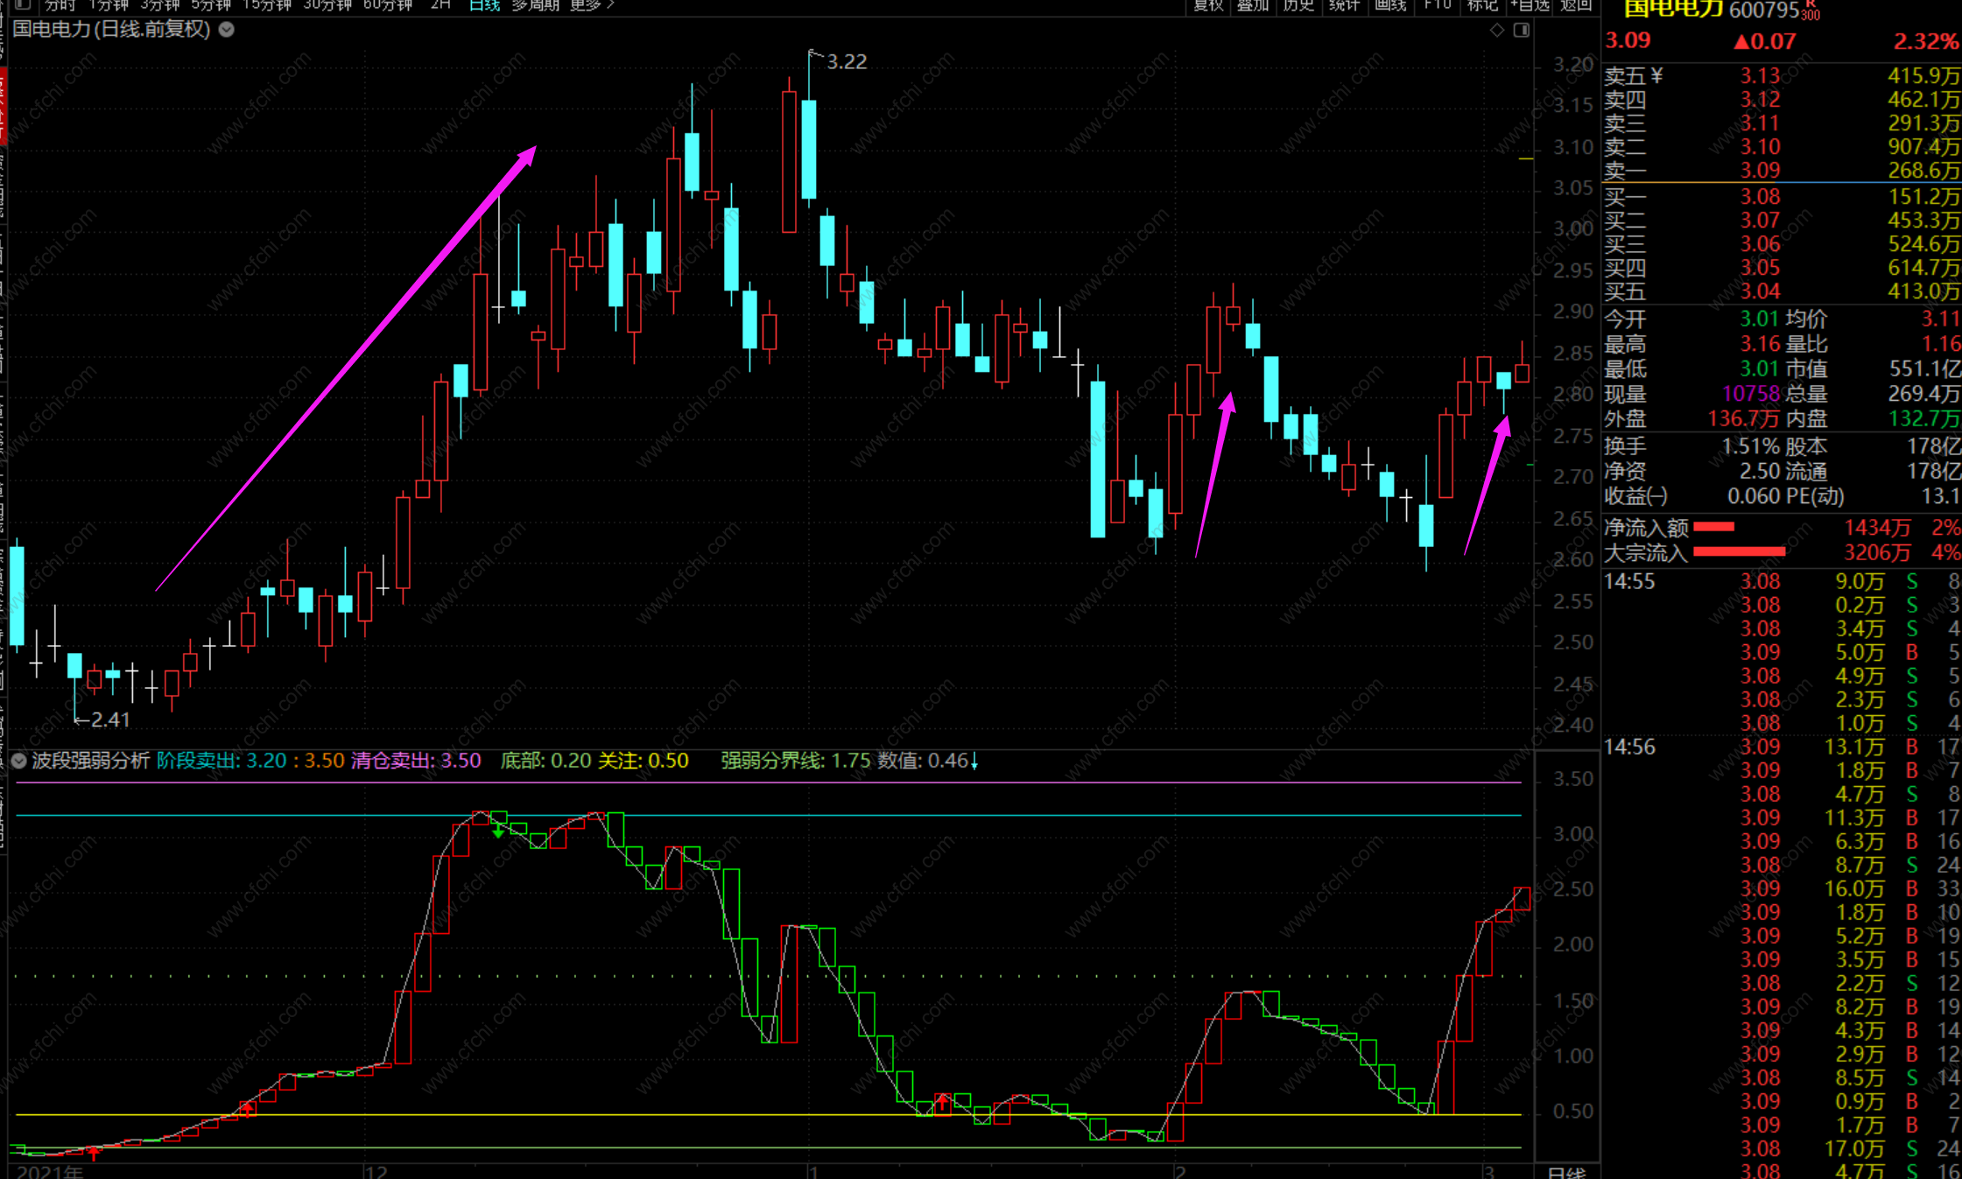Image resolution: width=1962 pixels, height=1179 pixels.
Task: Click the red buy arrow in indicator panel
Action: click(248, 1109)
